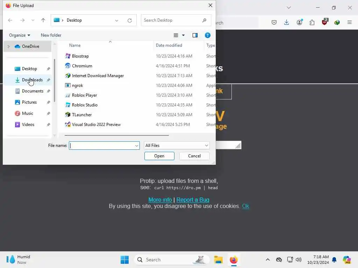Screen dimensions: 358x268
Task: Click the Open button
Action: click(159, 156)
